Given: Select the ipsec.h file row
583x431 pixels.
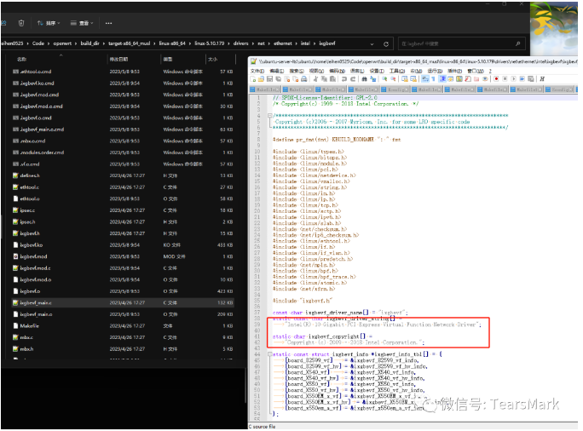Looking at the screenshot, I should (123, 221).
